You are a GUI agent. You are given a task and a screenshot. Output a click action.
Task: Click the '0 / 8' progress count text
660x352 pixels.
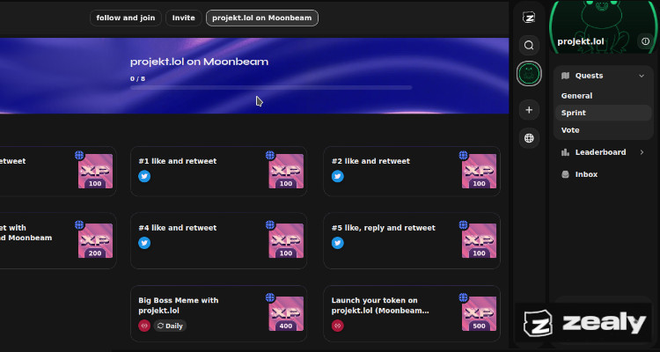(x=137, y=78)
